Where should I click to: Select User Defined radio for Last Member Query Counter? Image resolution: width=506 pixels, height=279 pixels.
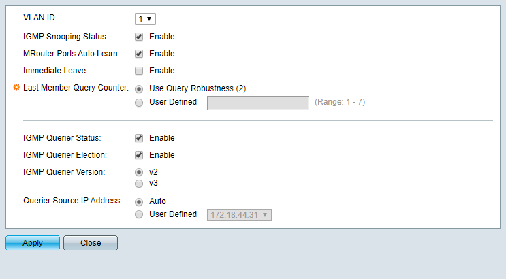139,102
